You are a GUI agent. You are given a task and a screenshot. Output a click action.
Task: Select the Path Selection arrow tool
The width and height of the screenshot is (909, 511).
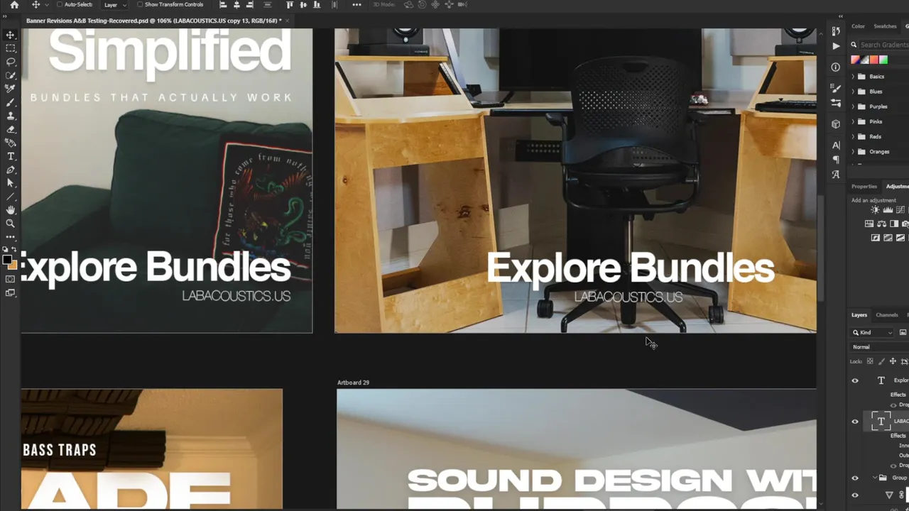click(11, 183)
